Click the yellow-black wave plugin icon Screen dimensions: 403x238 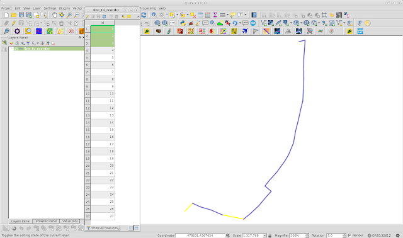click(234, 31)
